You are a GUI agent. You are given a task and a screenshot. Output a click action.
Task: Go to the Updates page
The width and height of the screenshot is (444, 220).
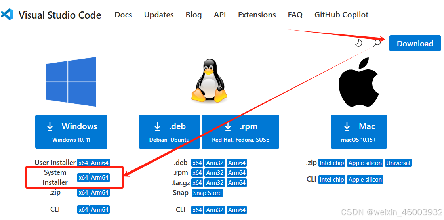pos(159,15)
